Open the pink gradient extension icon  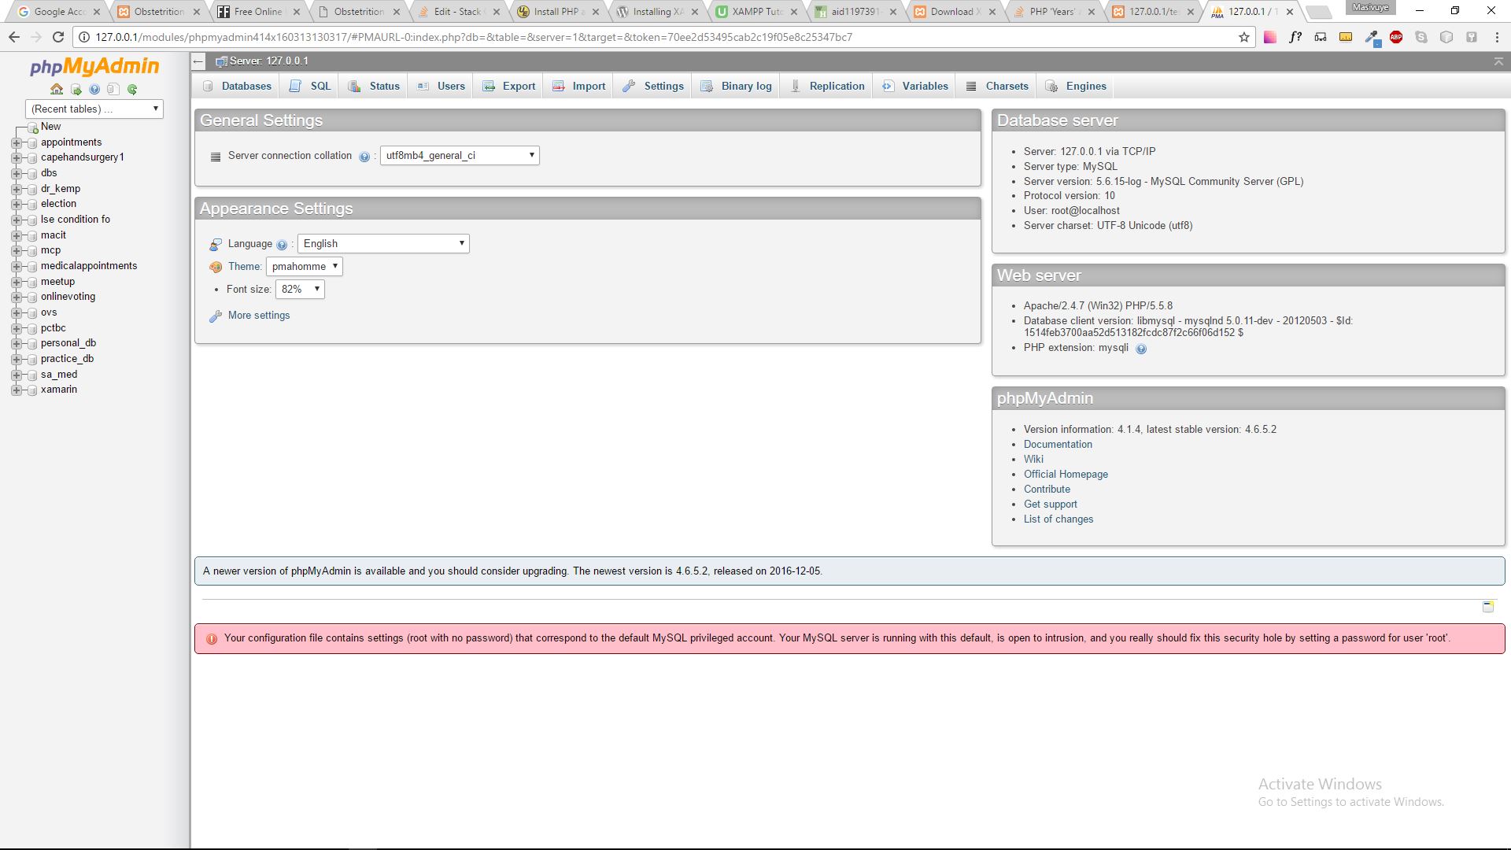tap(1270, 37)
